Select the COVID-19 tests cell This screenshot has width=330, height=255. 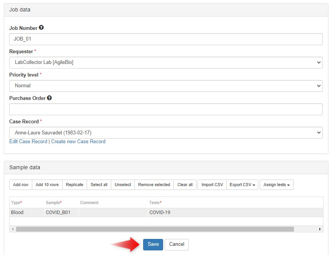pyautogui.click(x=236, y=212)
